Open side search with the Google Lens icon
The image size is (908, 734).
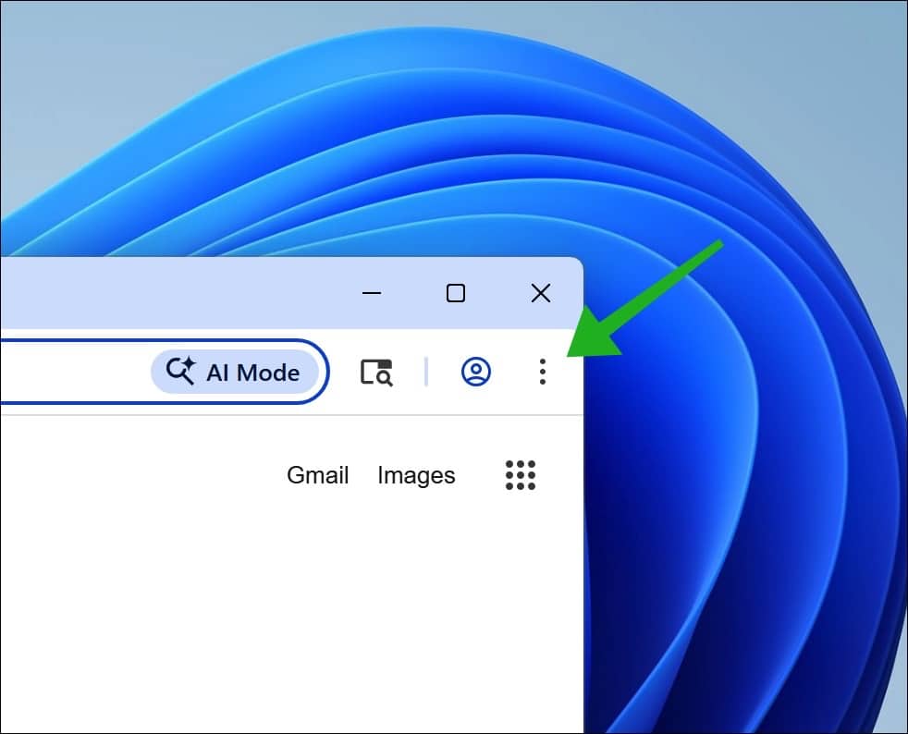pyautogui.click(x=376, y=372)
